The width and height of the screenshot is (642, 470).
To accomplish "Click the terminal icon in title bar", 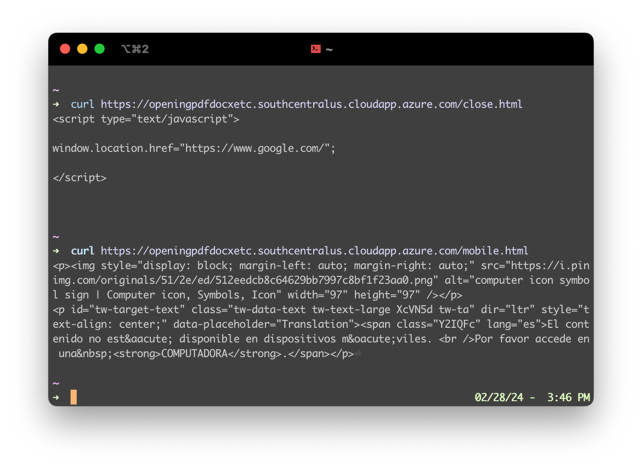I will pos(316,49).
